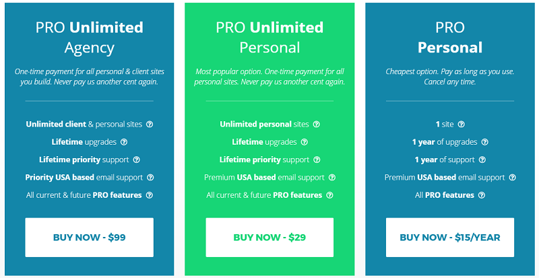Click help icon beside green card Lifetime priority support
539x278 pixels.
click(x=317, y=160)
